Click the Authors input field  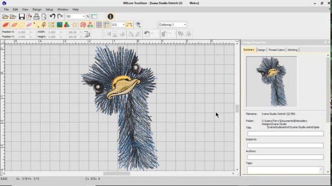pos(285,157)
